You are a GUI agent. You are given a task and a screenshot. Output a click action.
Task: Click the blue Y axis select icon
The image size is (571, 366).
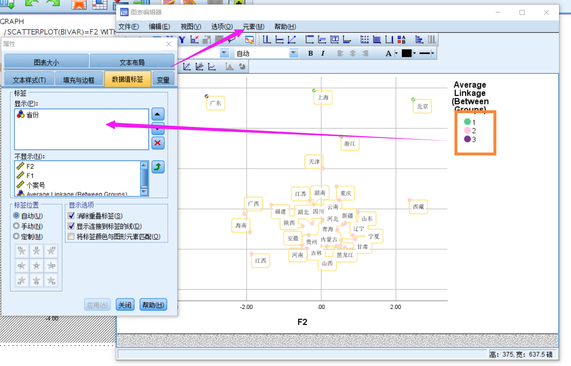coord(182,40)
